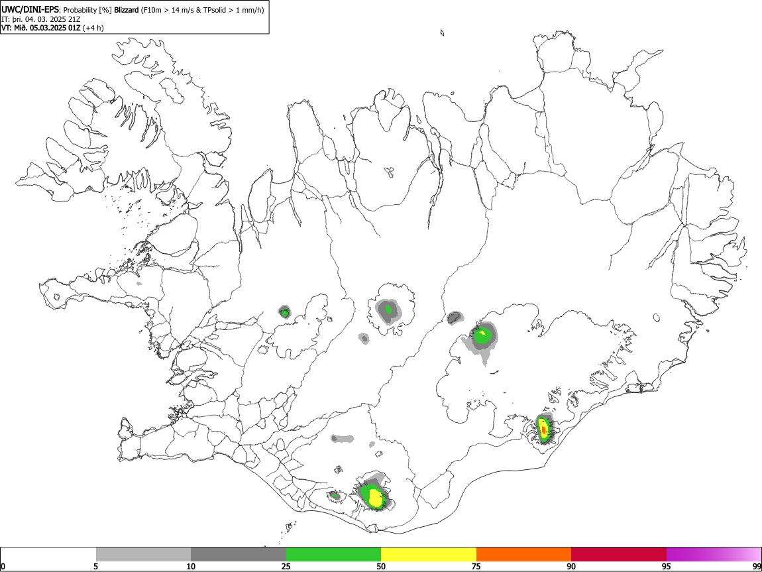Click legend tick label '5'
The width and height of the screenshot is (762, 572).
coord(96,566)
